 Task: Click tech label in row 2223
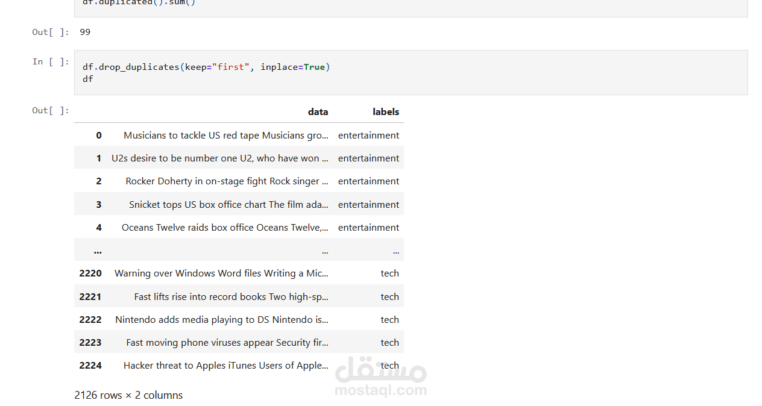[x=389, y=343]
